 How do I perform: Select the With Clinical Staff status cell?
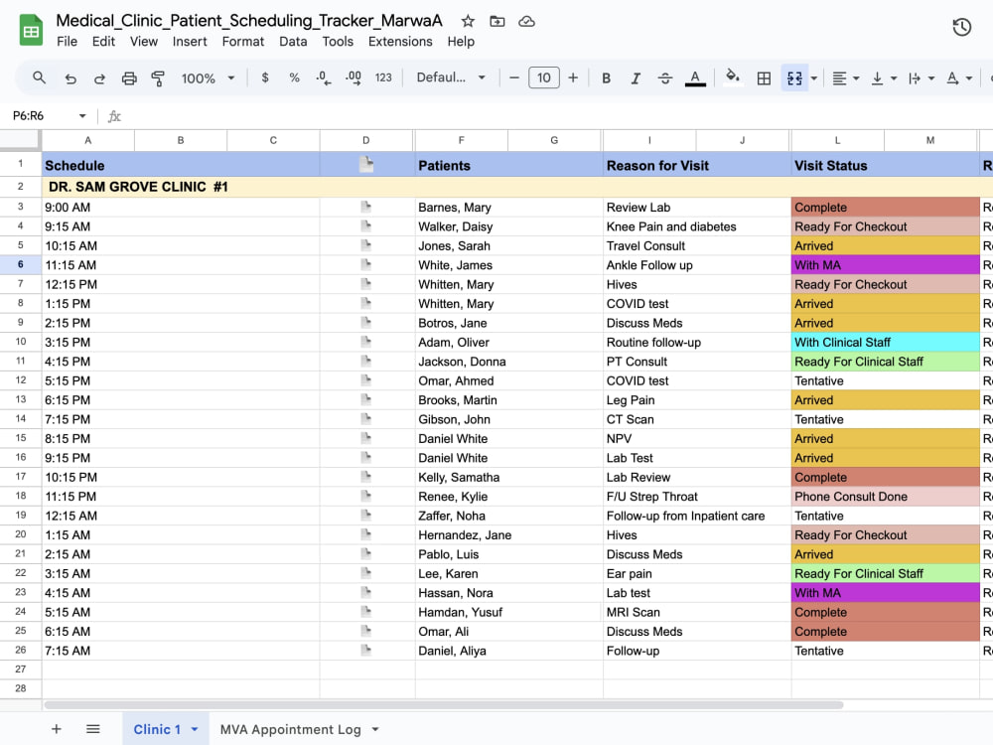point(886,342)
